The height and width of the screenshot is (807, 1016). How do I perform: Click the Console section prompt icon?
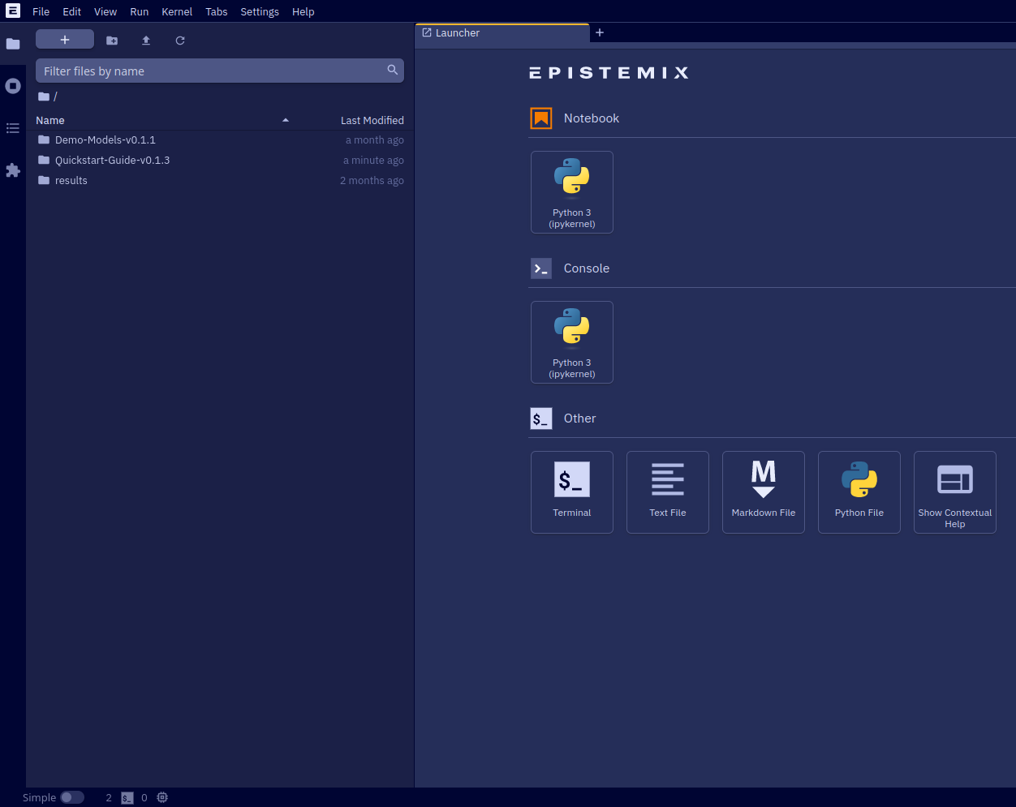(x=541, y=268)
